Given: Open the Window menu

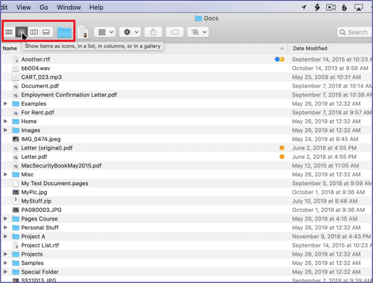Looking at the screenshot, I should [x=69, y=7].
